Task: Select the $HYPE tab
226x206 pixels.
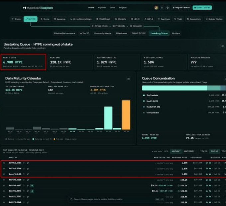Action: point(31,19)
